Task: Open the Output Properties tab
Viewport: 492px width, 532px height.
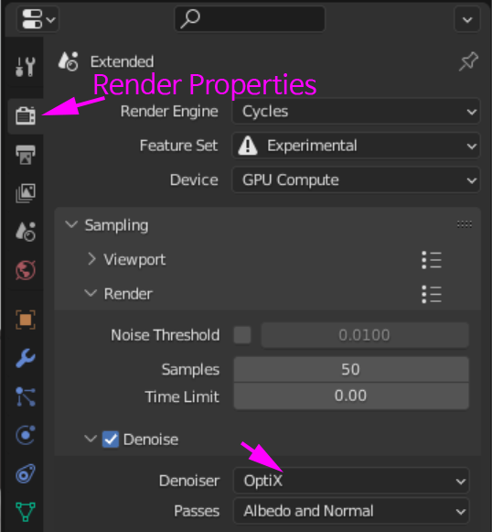Action: (x=26, y=155)
